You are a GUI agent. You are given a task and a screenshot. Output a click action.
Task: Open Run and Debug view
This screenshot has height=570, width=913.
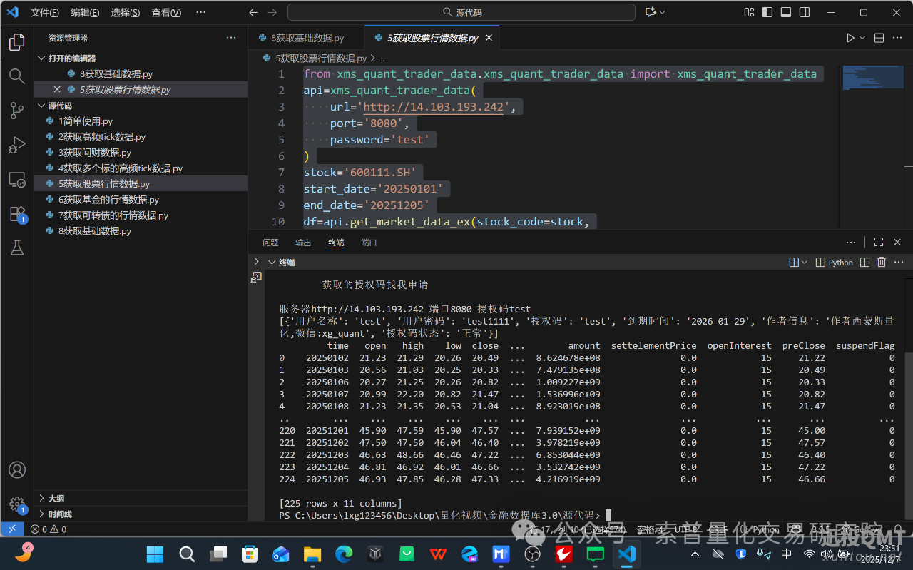point(16,145)
